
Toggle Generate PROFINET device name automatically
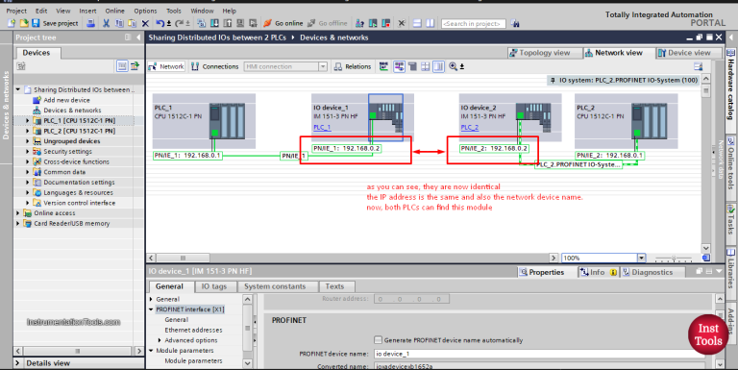coord(378,340)
